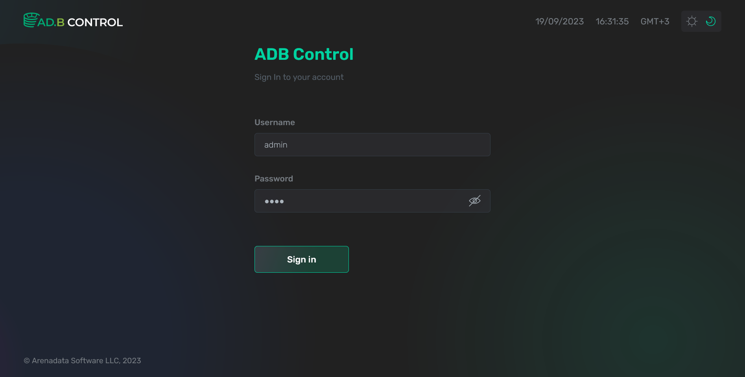
Task: Click the Username field label
Action: point(275,122)
